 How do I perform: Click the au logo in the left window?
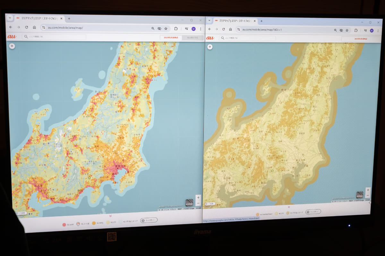coord(12,37)
